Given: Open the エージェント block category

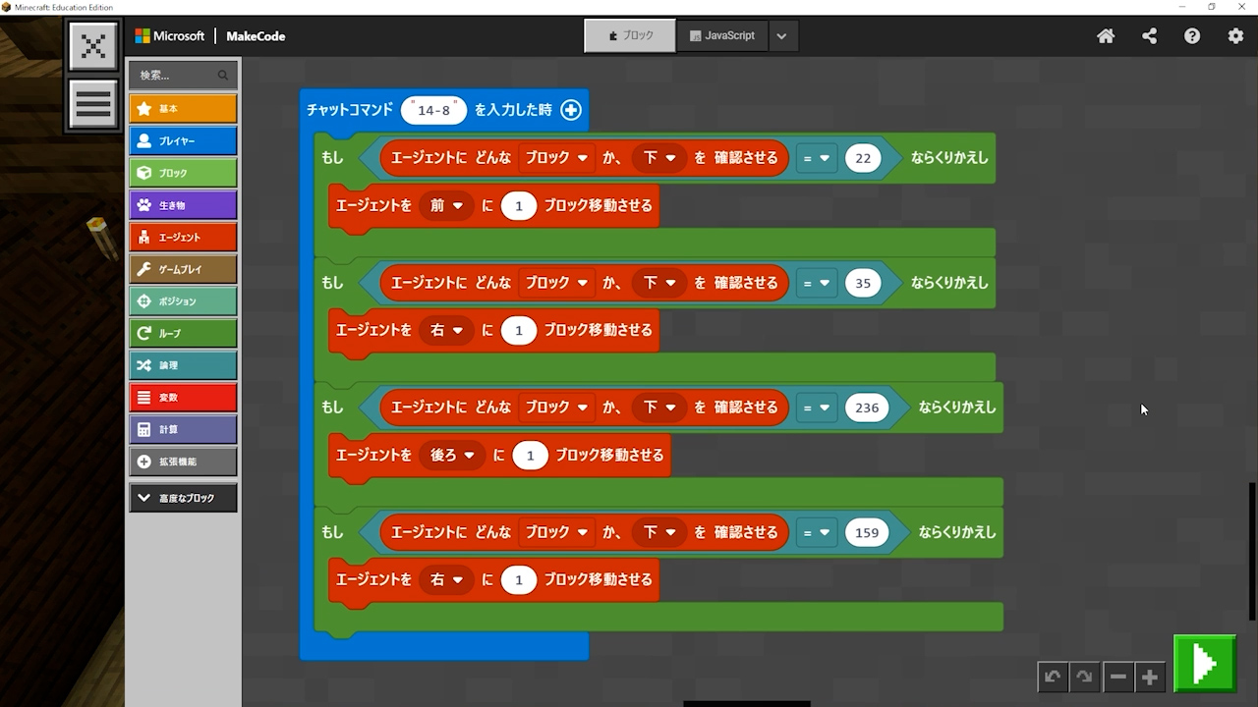Looking at the screenshot, I should [183, 238].
